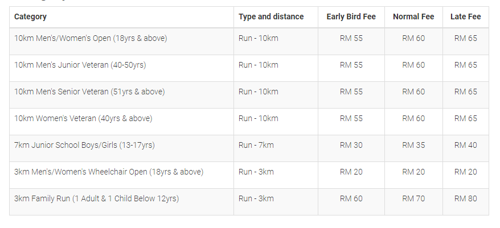500x228 pixels.
Task: Select 10km Women's Veteran category
Action: point(83,118)
